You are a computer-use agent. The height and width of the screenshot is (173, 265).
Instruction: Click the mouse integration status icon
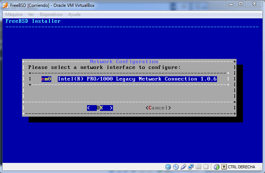[217, 167]
